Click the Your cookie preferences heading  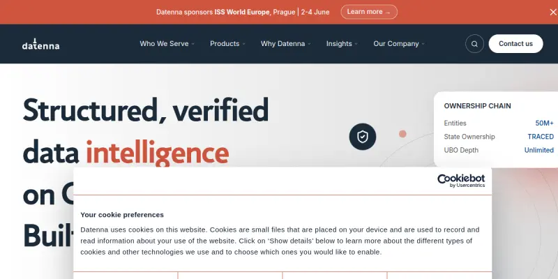pyautogui.click(x=122, y=215)
